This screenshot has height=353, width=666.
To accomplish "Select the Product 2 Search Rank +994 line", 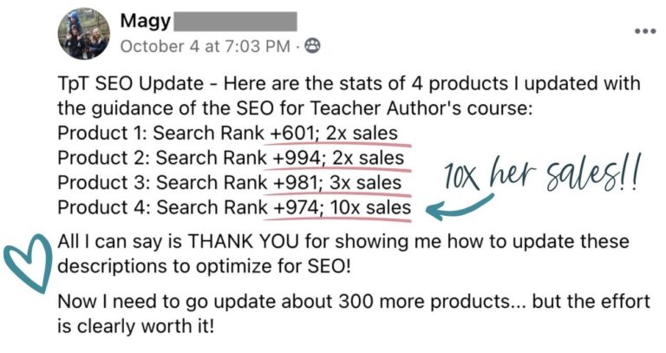I will point(231,158).
